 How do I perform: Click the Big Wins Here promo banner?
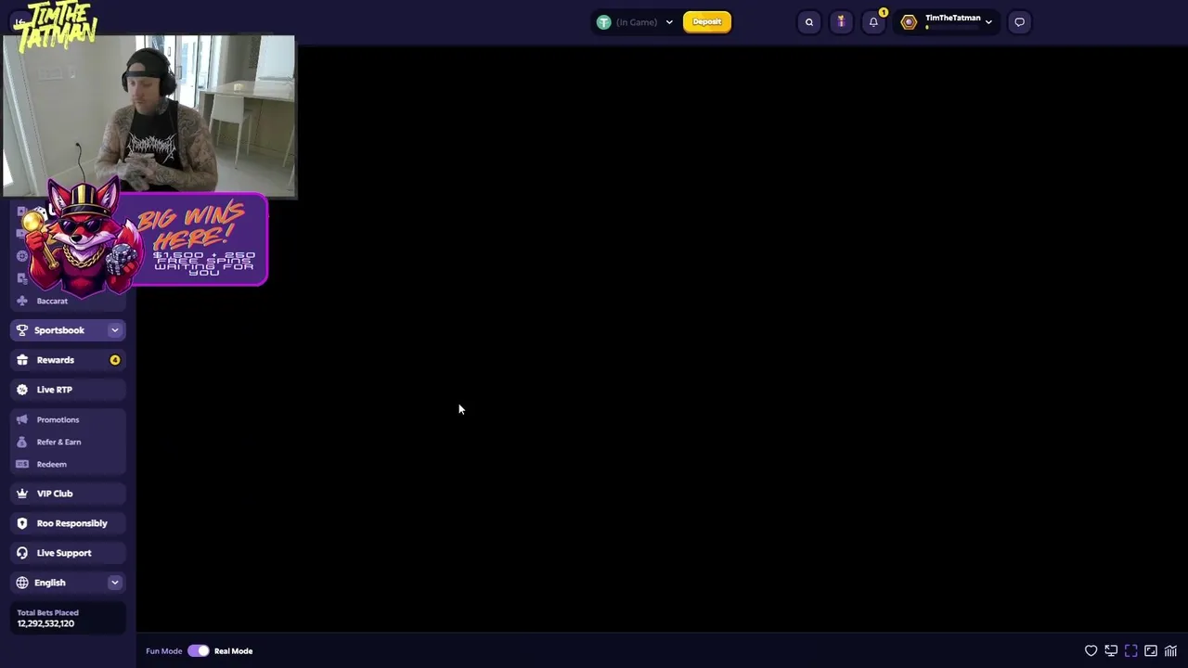coord(148,239)
